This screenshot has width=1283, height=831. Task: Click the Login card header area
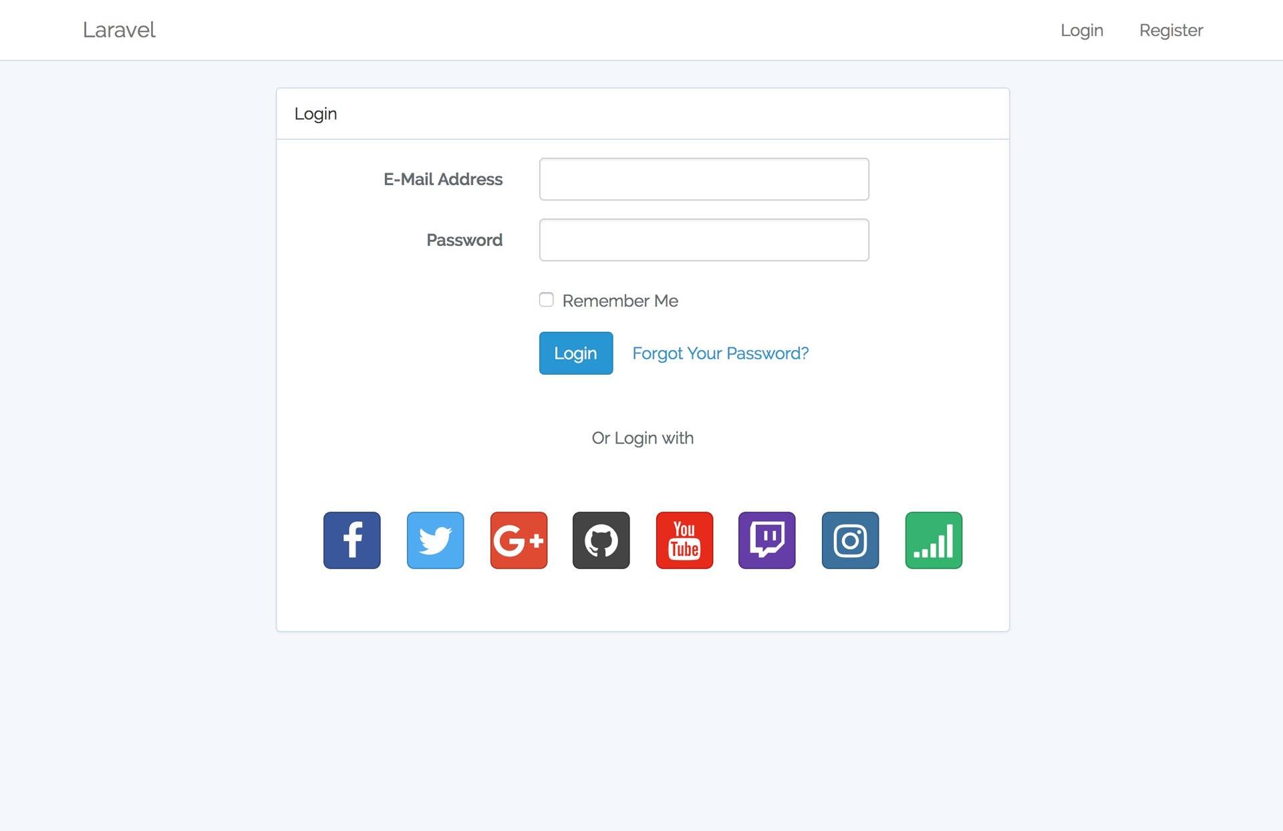pyautogui.click(x=641, y=113)
